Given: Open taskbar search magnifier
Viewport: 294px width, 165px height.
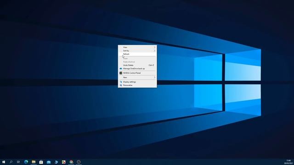Looking at the screenshot, I should click(x=11, y=162).
